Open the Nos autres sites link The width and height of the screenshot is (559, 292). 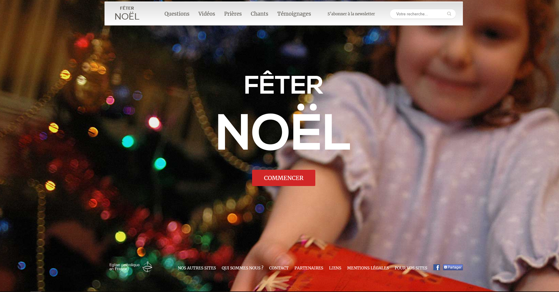197,268
